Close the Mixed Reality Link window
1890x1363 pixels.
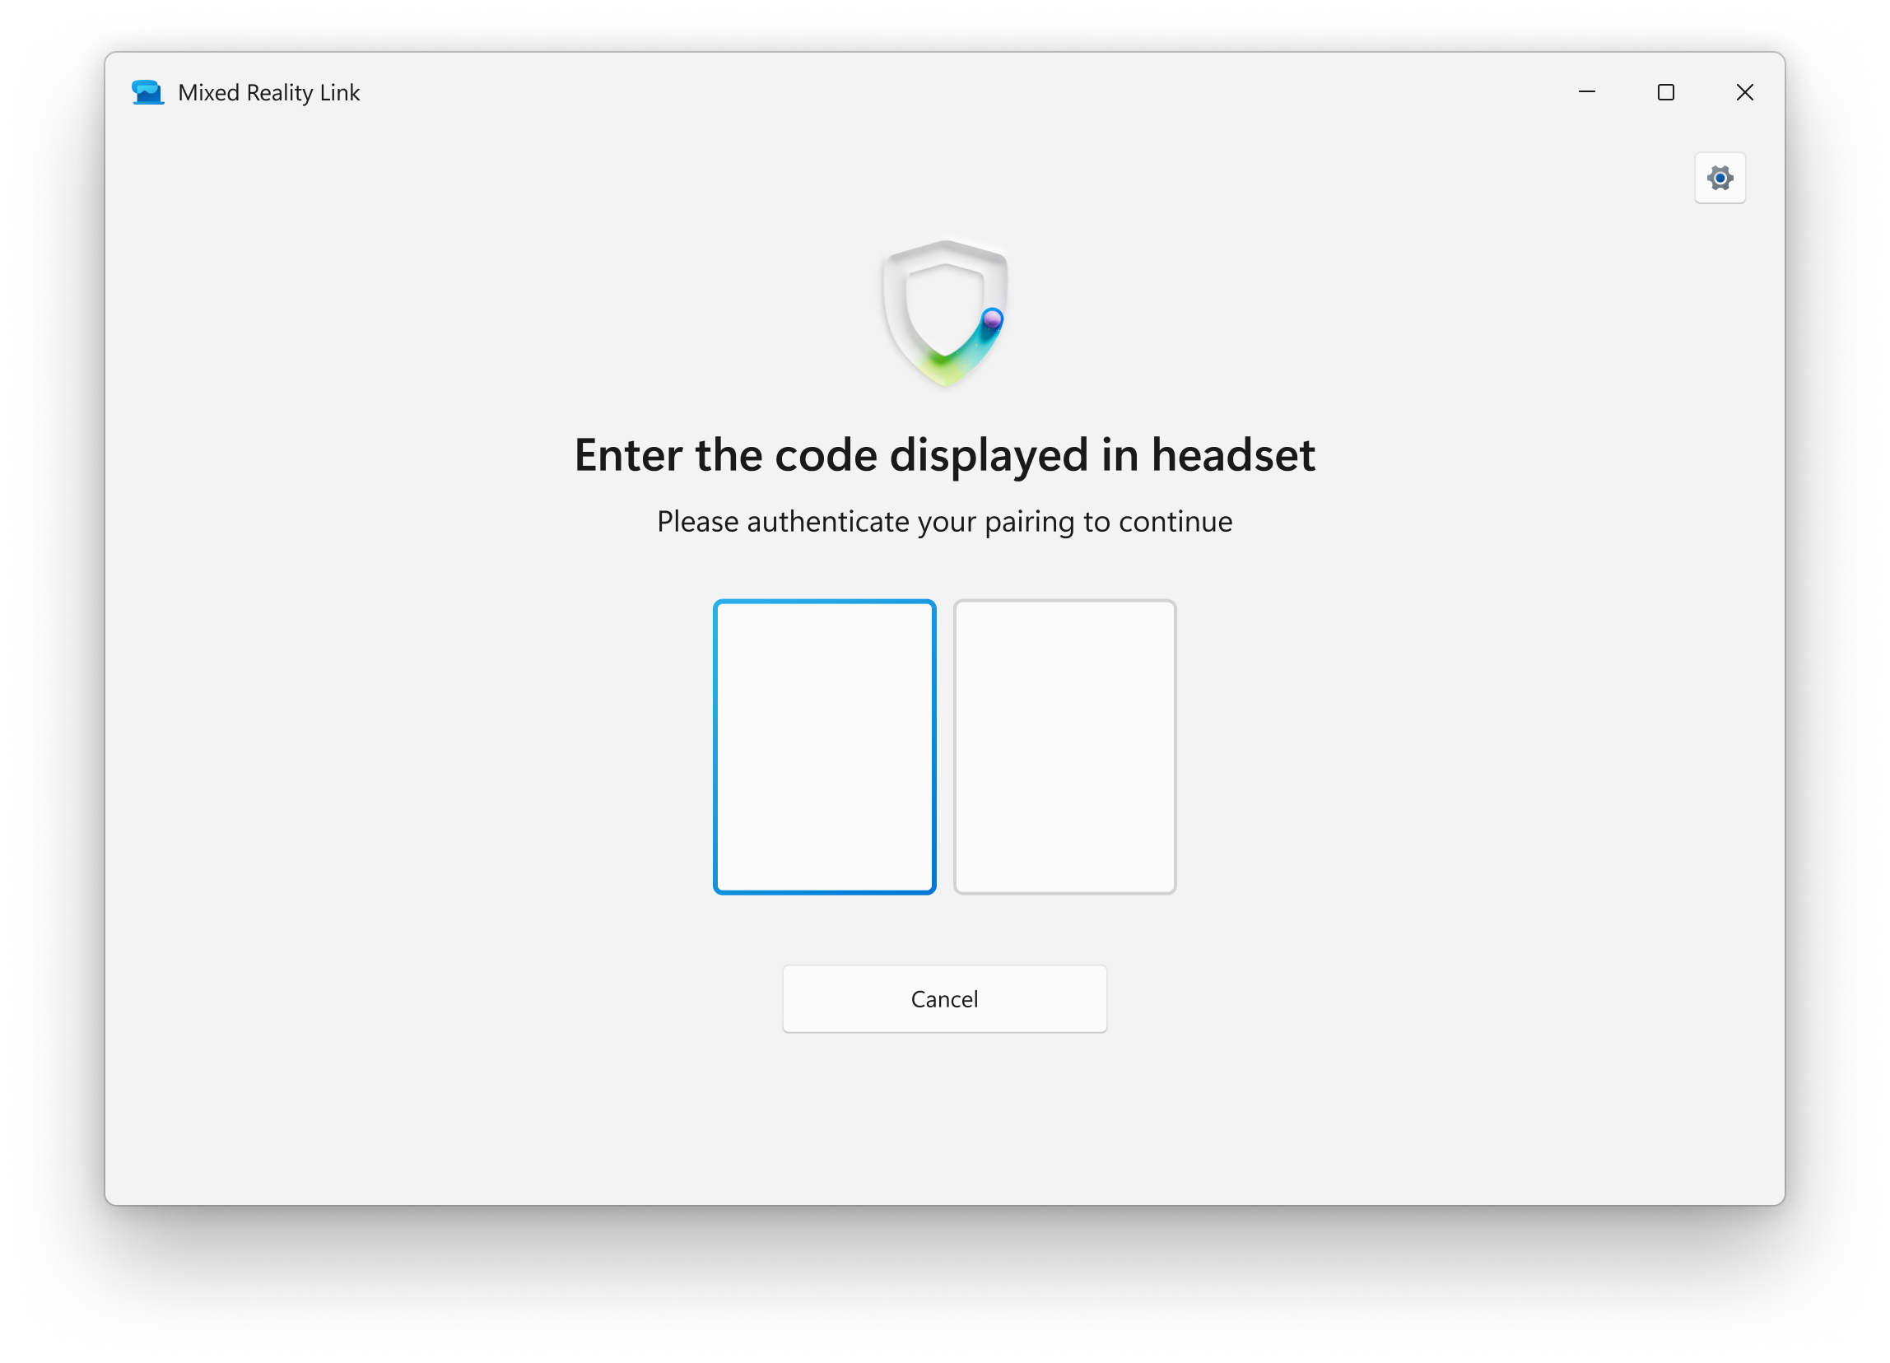pos(1744,91)
